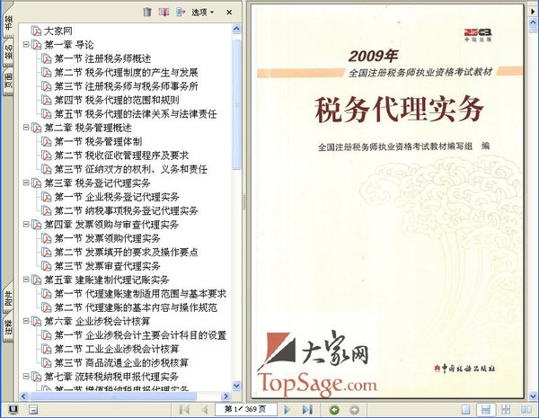
Task: Click bookmark icon of 第三节 注册税务师与税务师事务所
Action: click(x=47, y=86)
